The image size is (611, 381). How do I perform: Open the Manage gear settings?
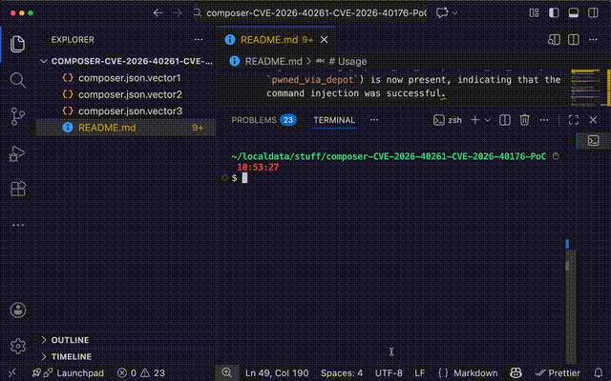tap(17, 346)
